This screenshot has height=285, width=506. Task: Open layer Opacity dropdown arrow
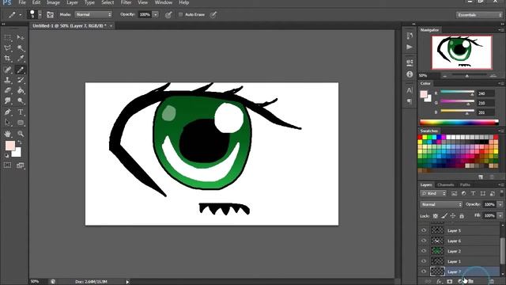[500, 204]
